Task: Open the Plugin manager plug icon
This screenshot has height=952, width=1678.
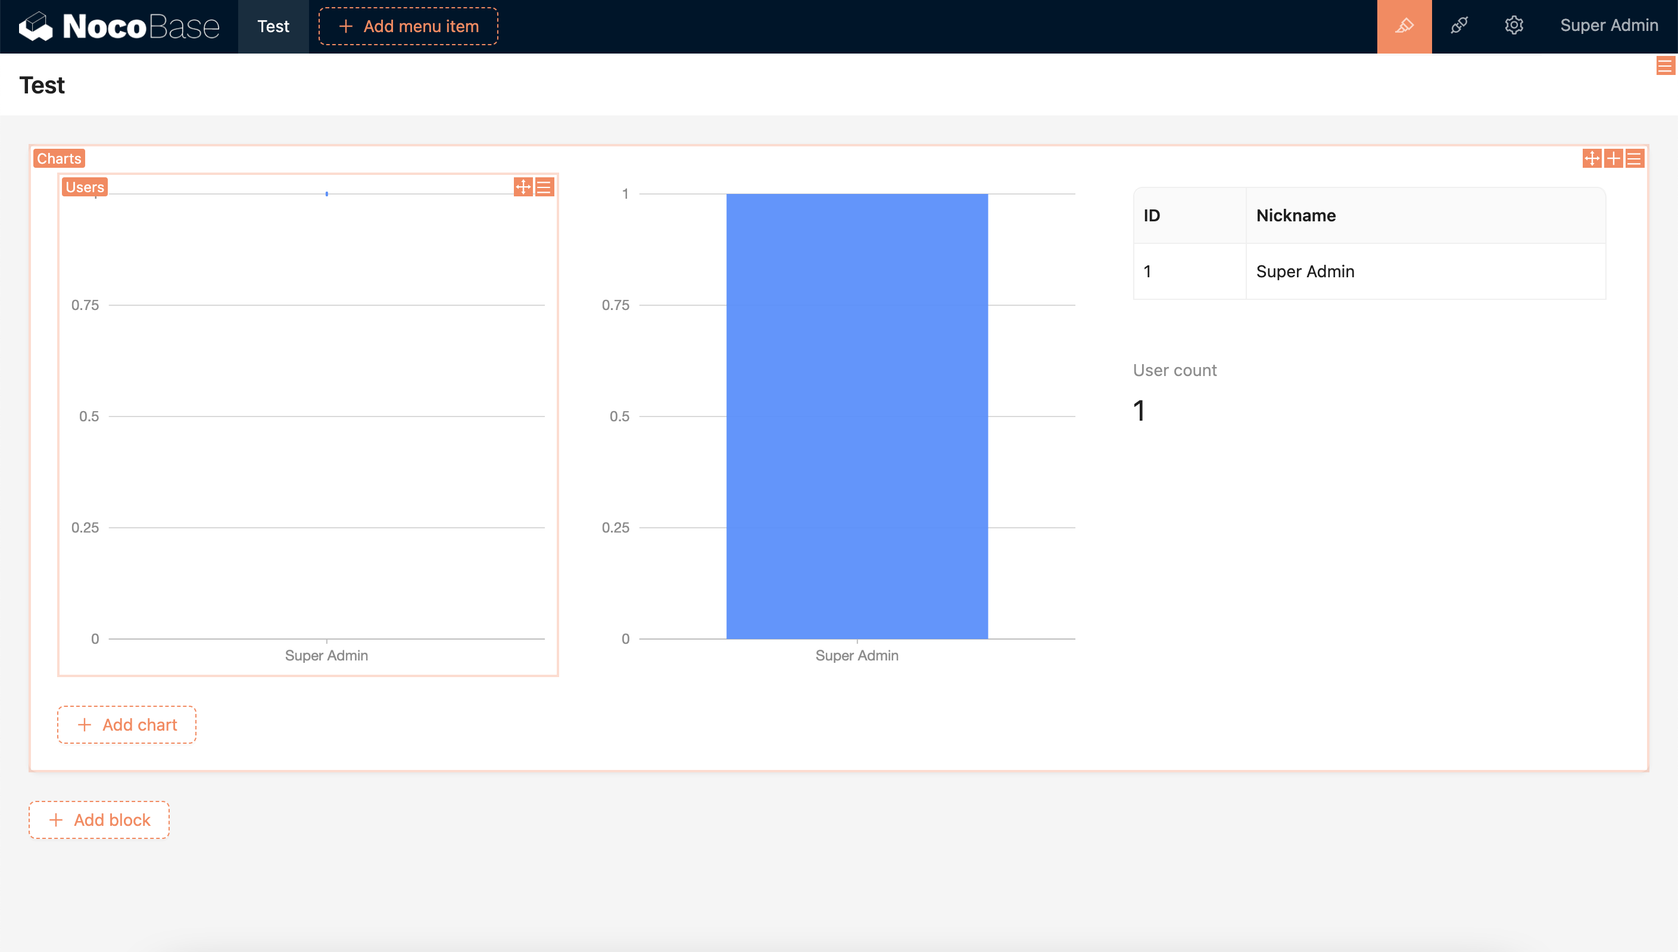Action: pyautogui.click(x=1459, y=26)
